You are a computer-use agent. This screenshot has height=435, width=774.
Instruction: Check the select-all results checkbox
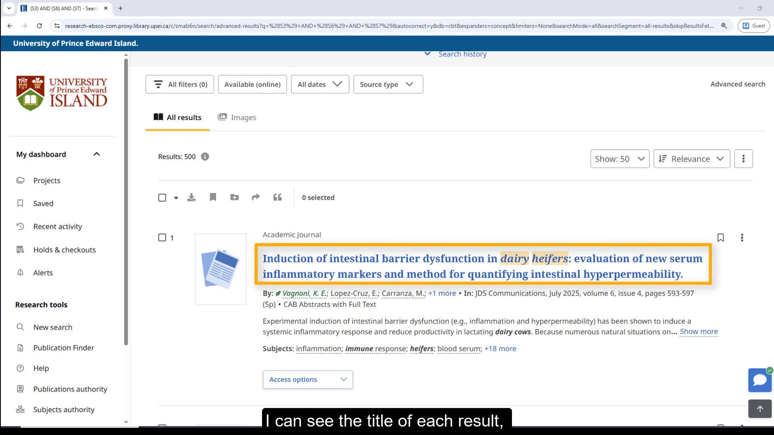click(x=162, y=198)
